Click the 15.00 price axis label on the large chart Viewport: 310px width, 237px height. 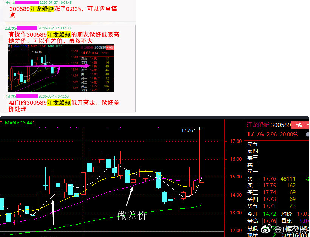pyautogui.click(x=236, y=177)
